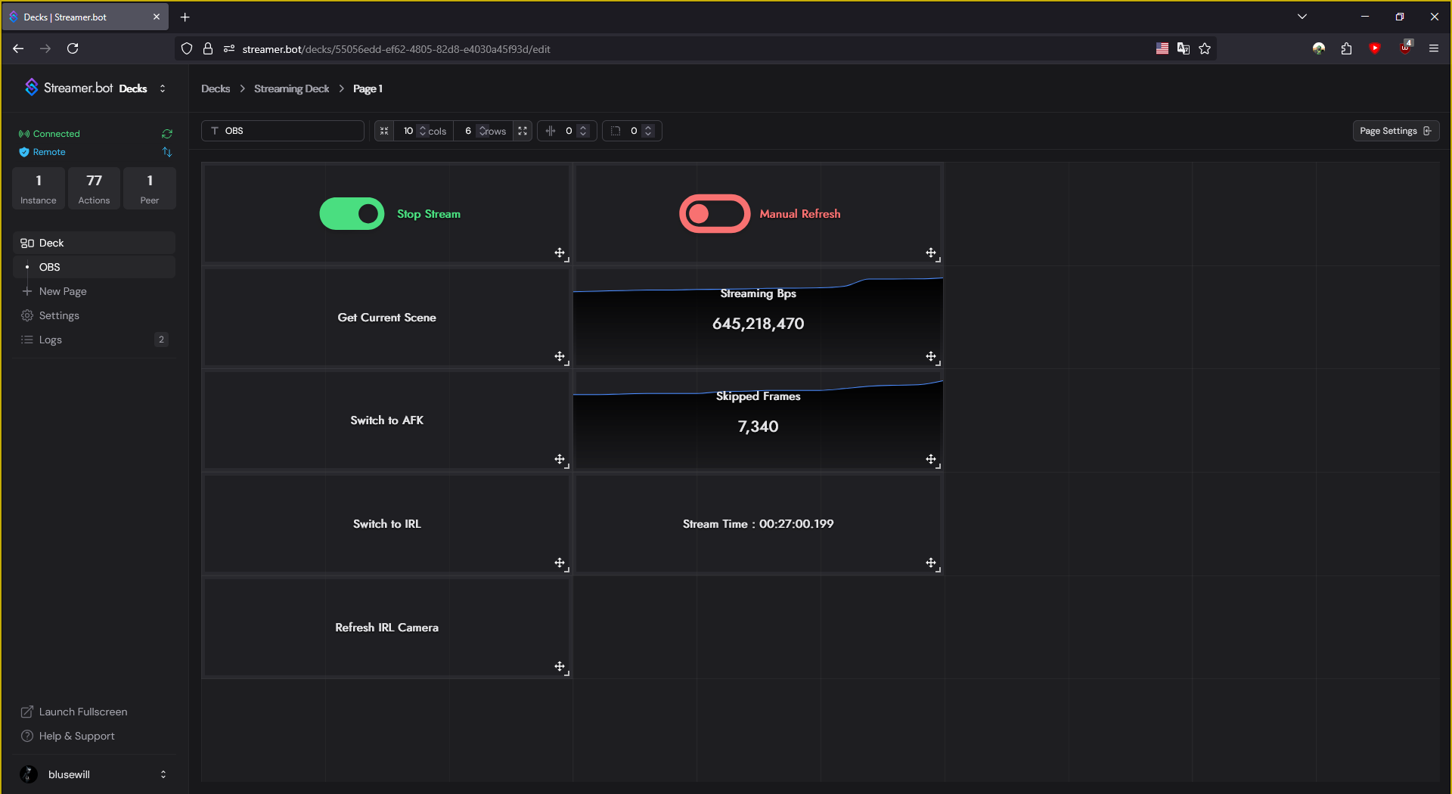Open Logs from the sidebar
This screenshot has height=794, width=1452.
(x=50, y=340)
